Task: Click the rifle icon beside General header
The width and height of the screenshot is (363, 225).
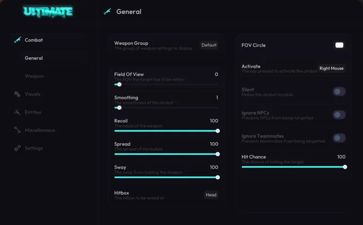Action: pyautogui.click(x=107, y=12)
